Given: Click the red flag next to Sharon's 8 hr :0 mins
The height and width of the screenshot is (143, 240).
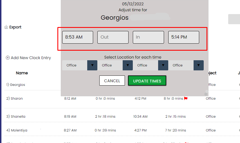Looking at the screenshot, I should pyautogui.click(x=186, y=99).
